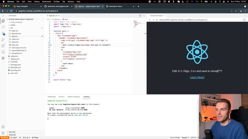The width and height of the screenshot is (248, 139).
Task: Open reportWebVitals.ts file
Action: click(x=19, y=51)
